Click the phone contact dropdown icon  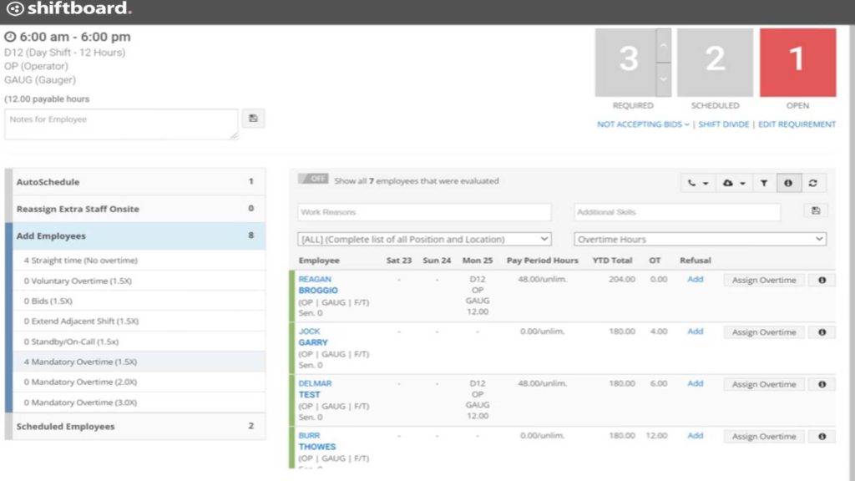pos(698,183)
